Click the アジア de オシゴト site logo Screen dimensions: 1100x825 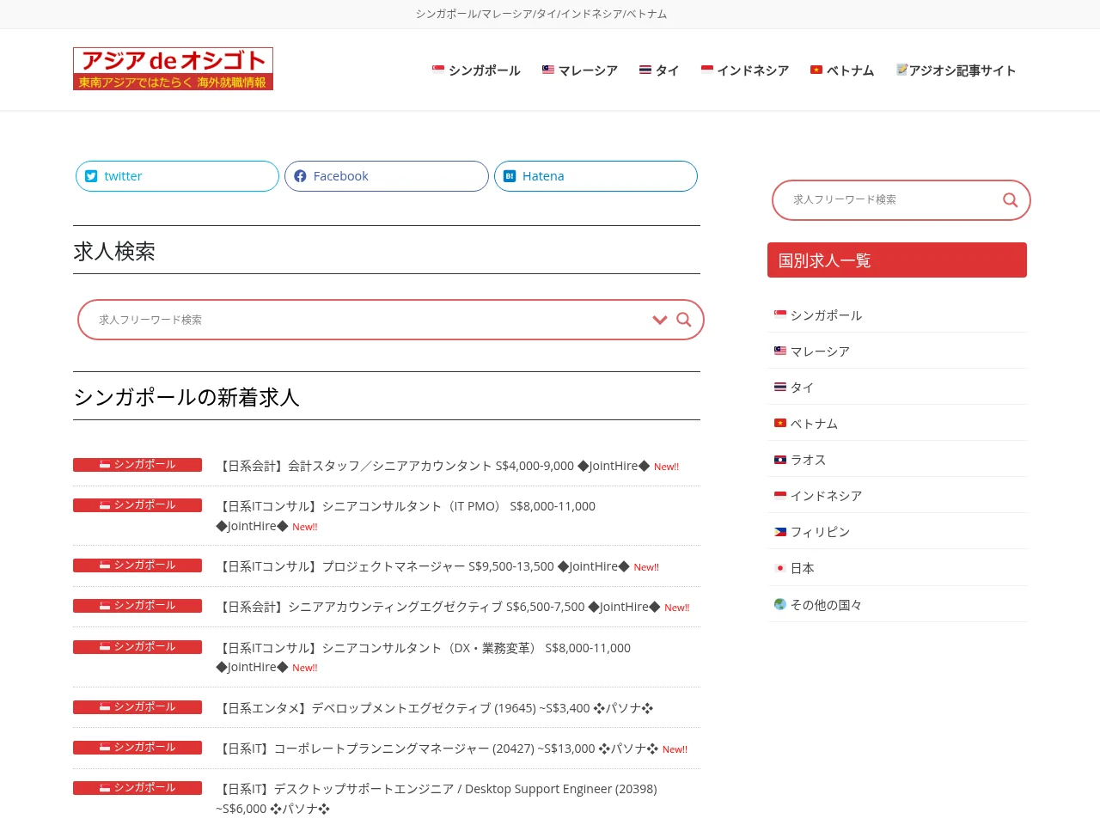click(173, 69)
